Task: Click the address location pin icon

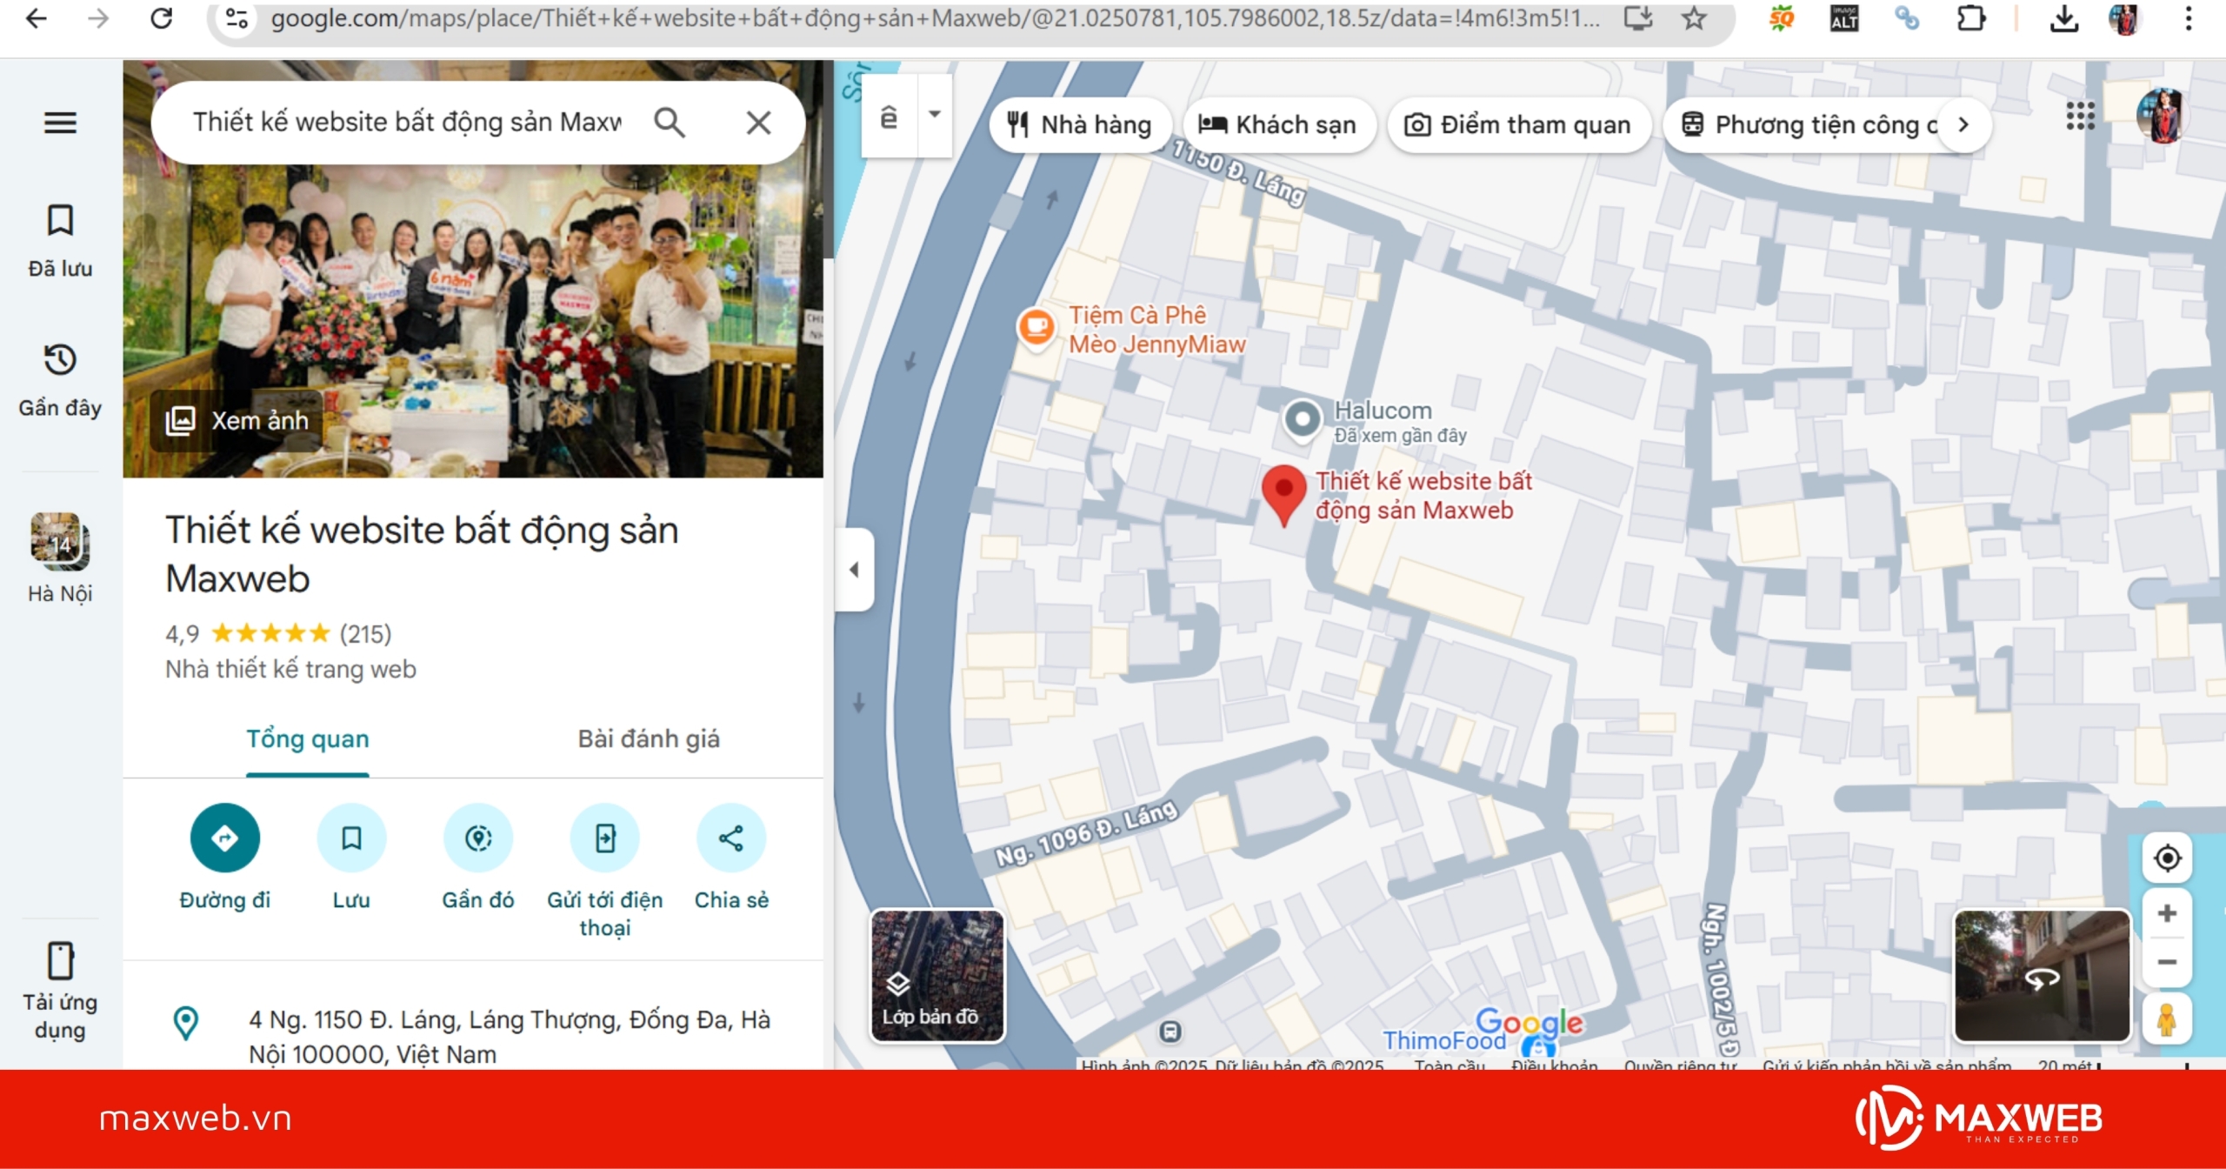Action: coord(186,1023)
